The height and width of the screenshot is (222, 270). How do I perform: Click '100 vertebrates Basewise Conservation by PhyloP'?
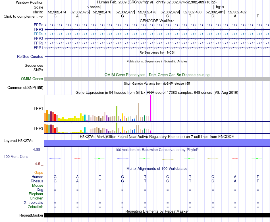point(157,150)
